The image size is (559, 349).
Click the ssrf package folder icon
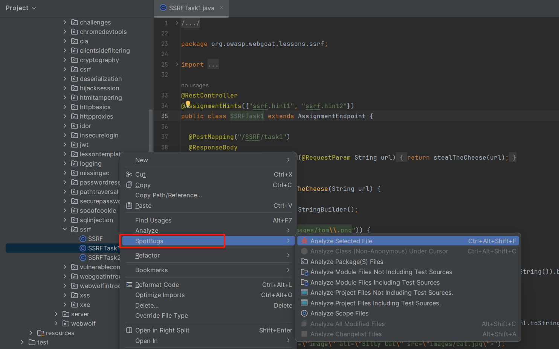point(75,229)
